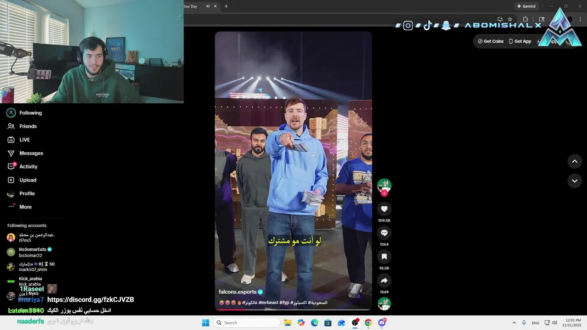
Task: Share the video using the arrow icon
Action: point(384,280)
